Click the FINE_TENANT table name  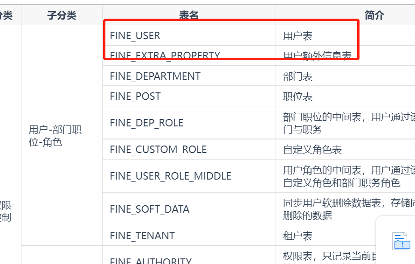[142, 236]
